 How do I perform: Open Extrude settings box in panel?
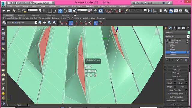[175, 80]
